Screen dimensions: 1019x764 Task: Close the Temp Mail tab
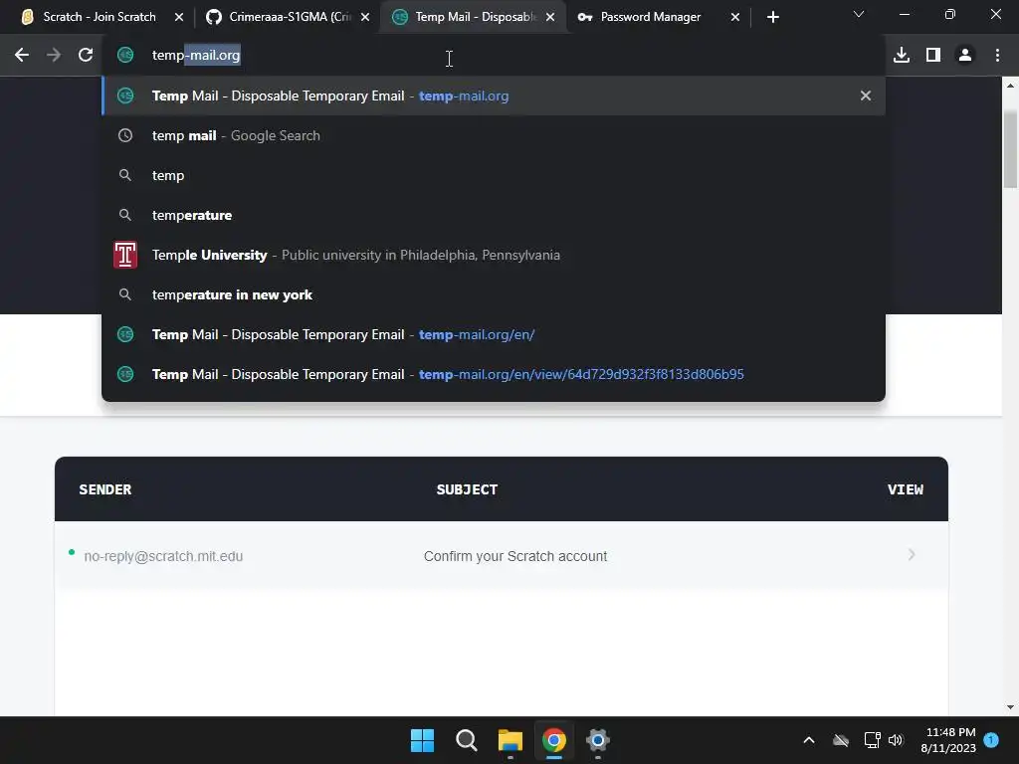[x=550, y=17]
